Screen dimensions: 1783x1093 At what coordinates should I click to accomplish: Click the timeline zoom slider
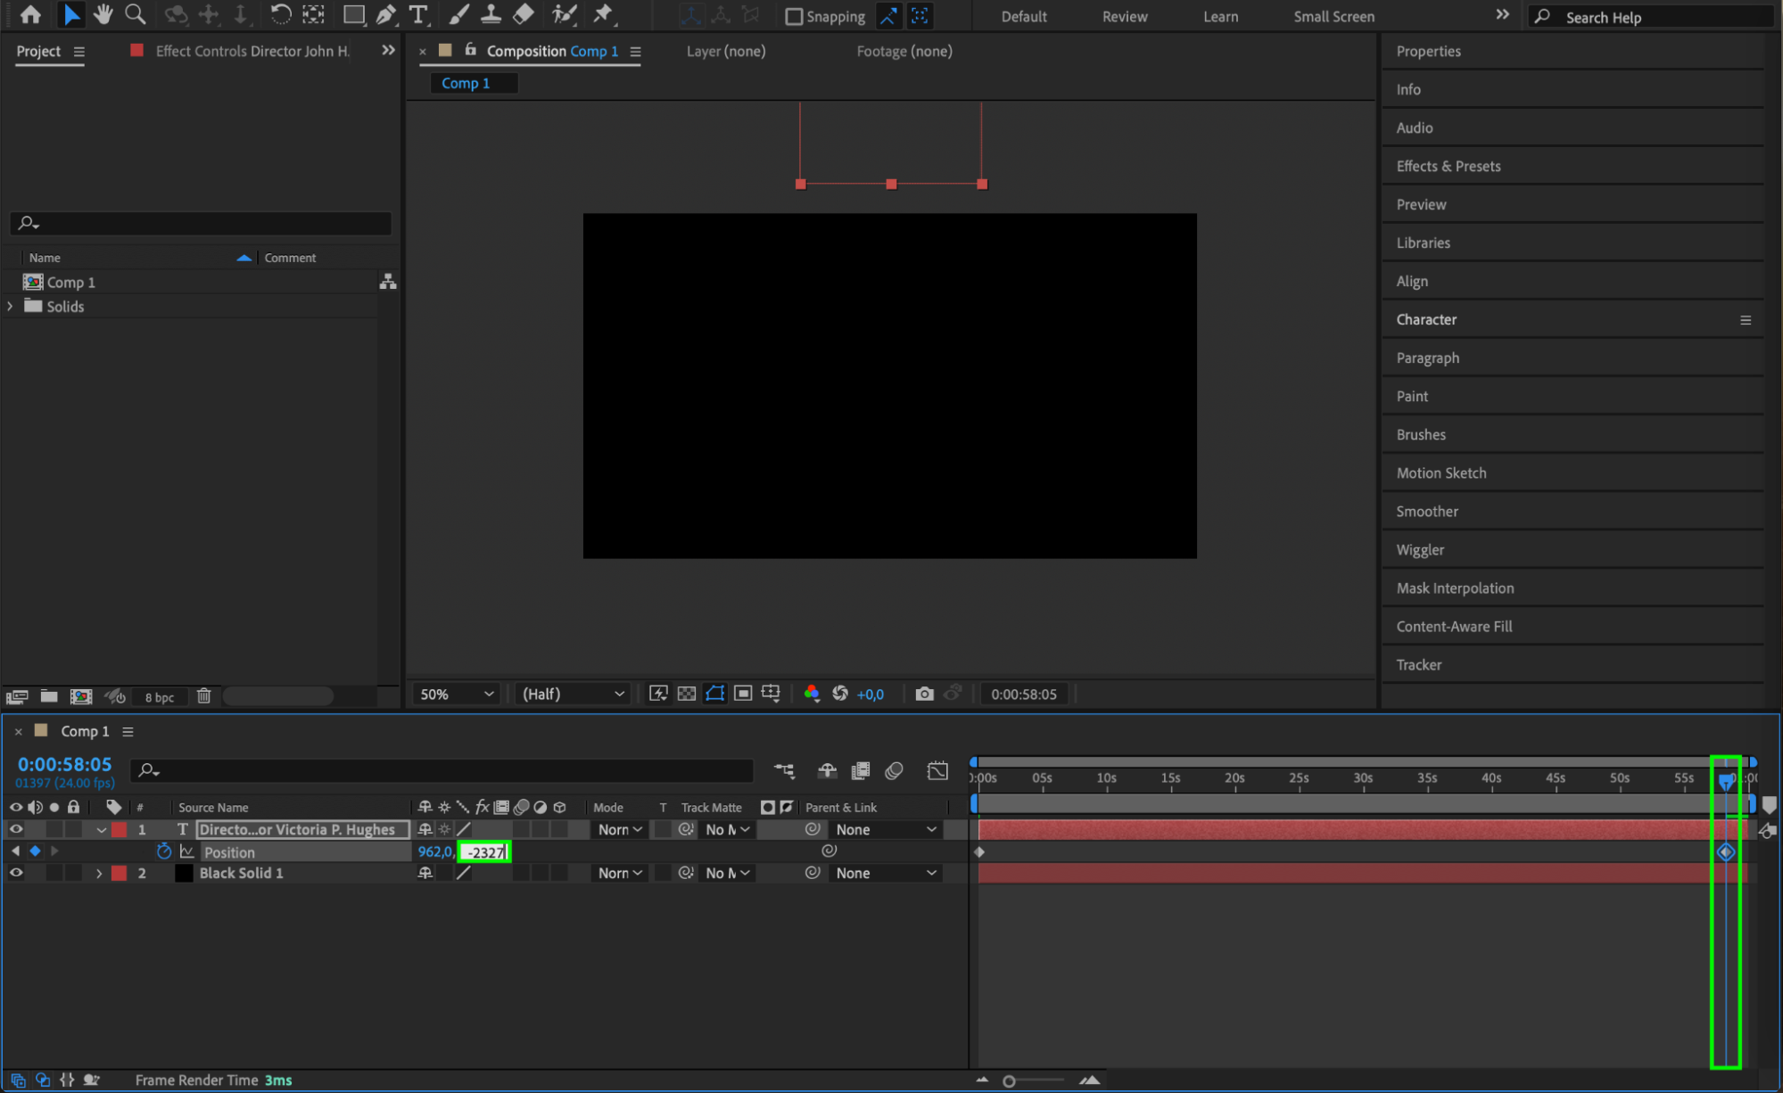pos(1009,1081)
